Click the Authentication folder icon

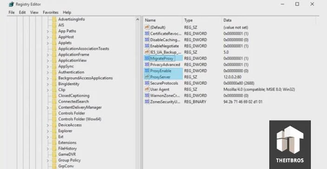point(54,72)
